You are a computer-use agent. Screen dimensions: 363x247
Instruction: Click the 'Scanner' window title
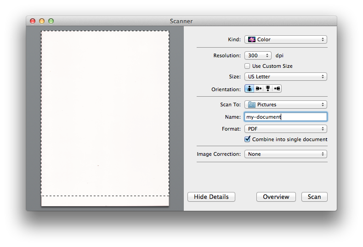[x=181, y=21]
